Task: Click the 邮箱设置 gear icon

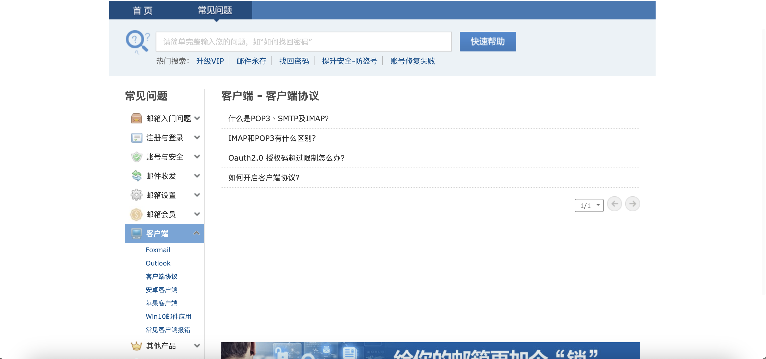Action: [x=137, y=195]
